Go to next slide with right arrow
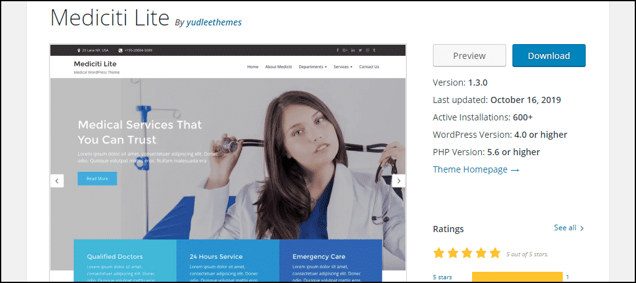The height and width of the screenshot is (283, 636). pos(399,181)
